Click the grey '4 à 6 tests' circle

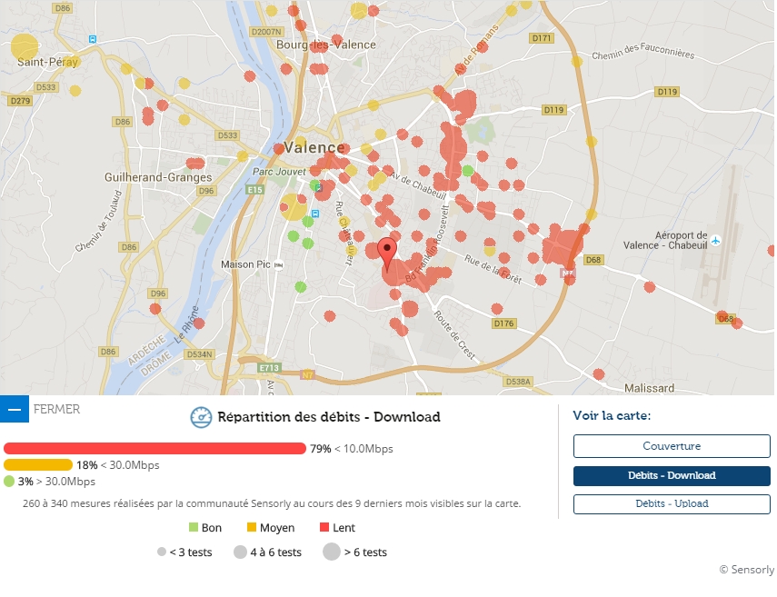(x=240, y=552)
